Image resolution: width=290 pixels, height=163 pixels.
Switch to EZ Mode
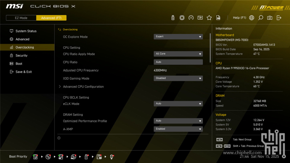click(21, 18)
